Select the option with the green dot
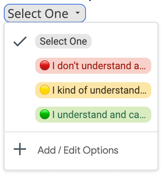Image resolution: width=162 pixels, height=175 pixels. click(x=93, y=115)
